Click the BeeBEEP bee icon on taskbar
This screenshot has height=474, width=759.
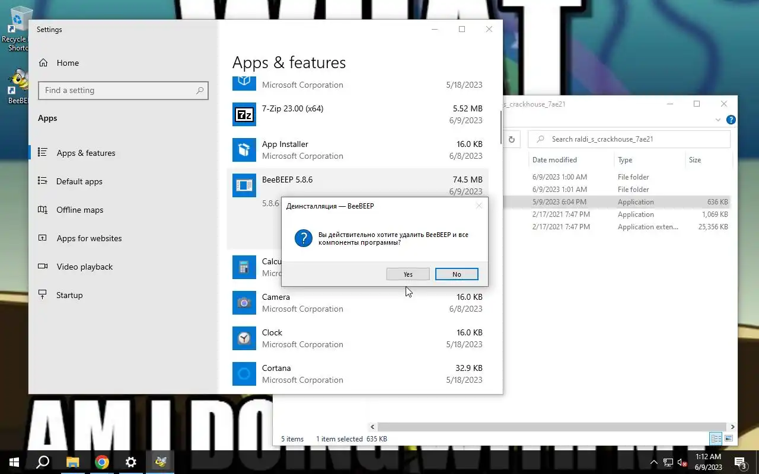click(x=161, y=462)
